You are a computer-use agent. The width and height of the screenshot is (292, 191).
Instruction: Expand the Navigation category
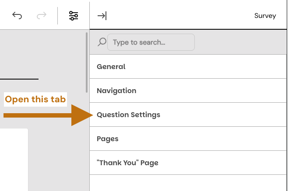click(116, 90)
